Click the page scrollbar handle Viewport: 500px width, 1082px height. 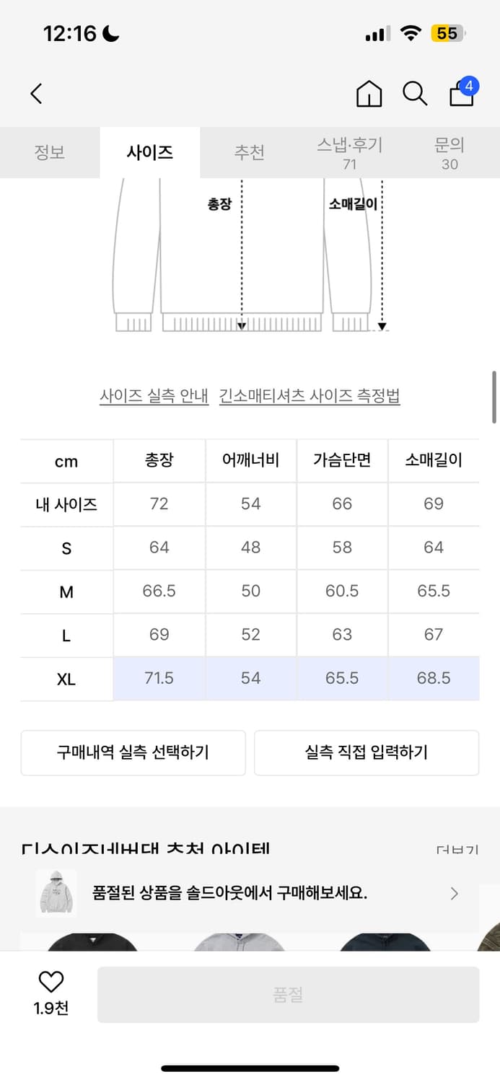494,397
